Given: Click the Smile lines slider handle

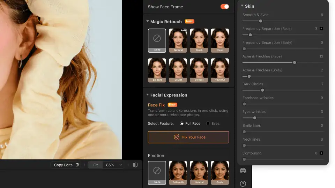Looking at the screenshot, I should coord(244,132).
